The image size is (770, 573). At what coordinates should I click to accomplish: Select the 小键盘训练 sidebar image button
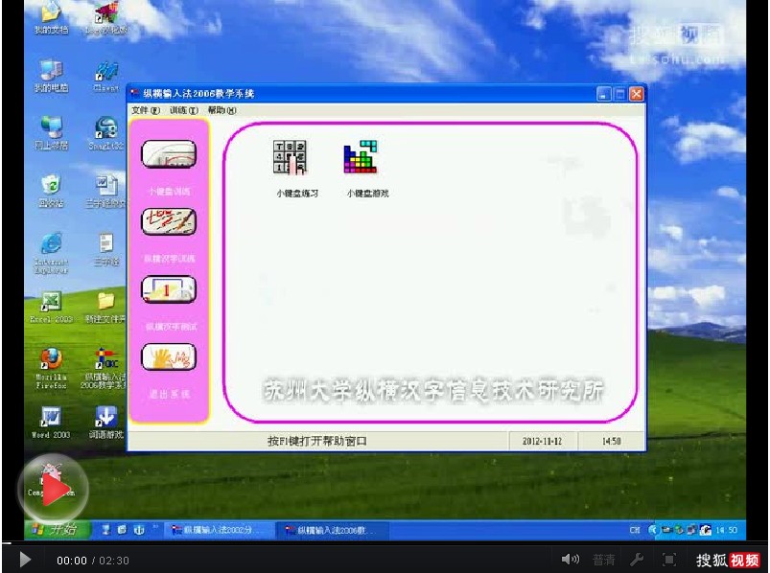point(169,154)
